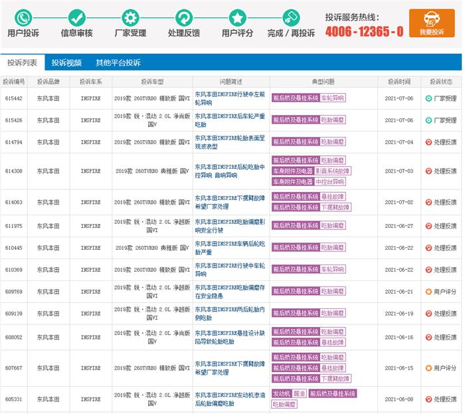This screenshot has height=414, width=465.
Task: Click complaint number 615442
Action: [x=14, y=98]
